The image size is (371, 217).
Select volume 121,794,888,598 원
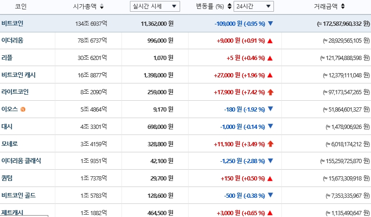click(x=345, y=58)
